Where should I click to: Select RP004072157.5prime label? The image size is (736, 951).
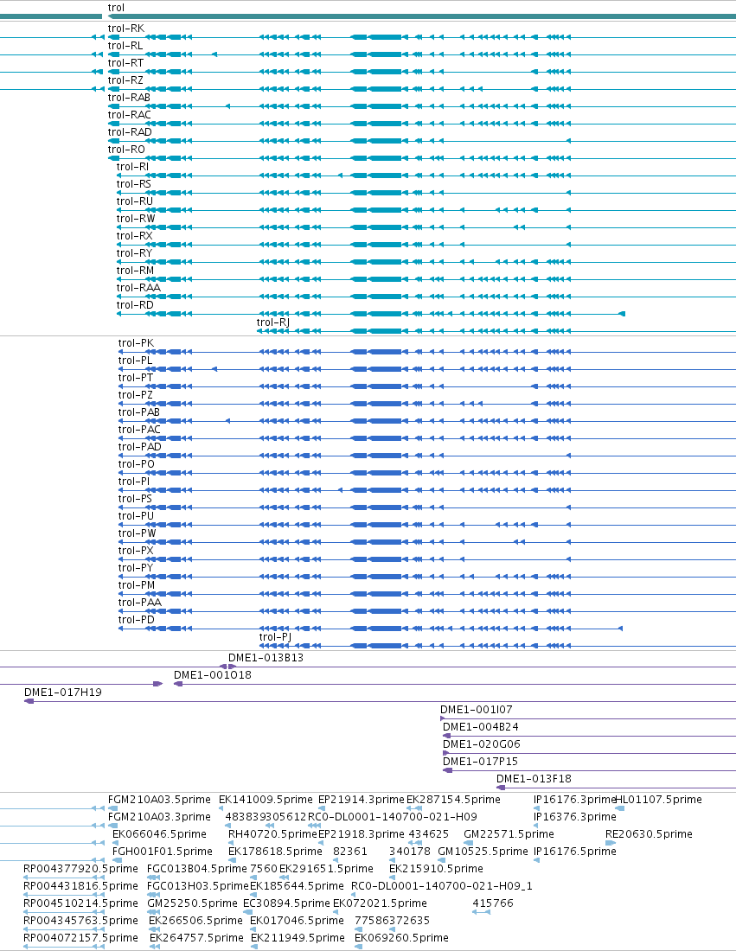80,938
